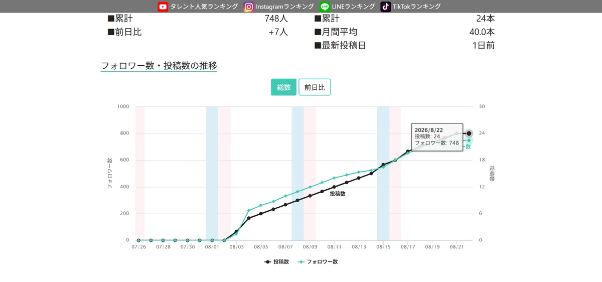Viewport: 602px width, 282px height.
Task: Click the 24本 cumulative posts value
Action: coord(486,19)
